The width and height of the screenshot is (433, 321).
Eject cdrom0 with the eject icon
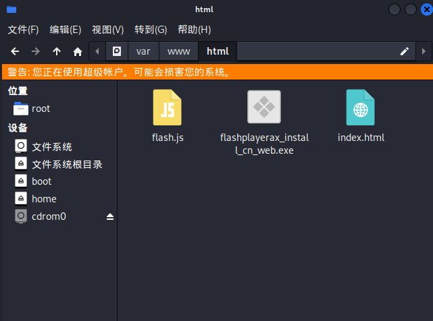pos(110,216)
